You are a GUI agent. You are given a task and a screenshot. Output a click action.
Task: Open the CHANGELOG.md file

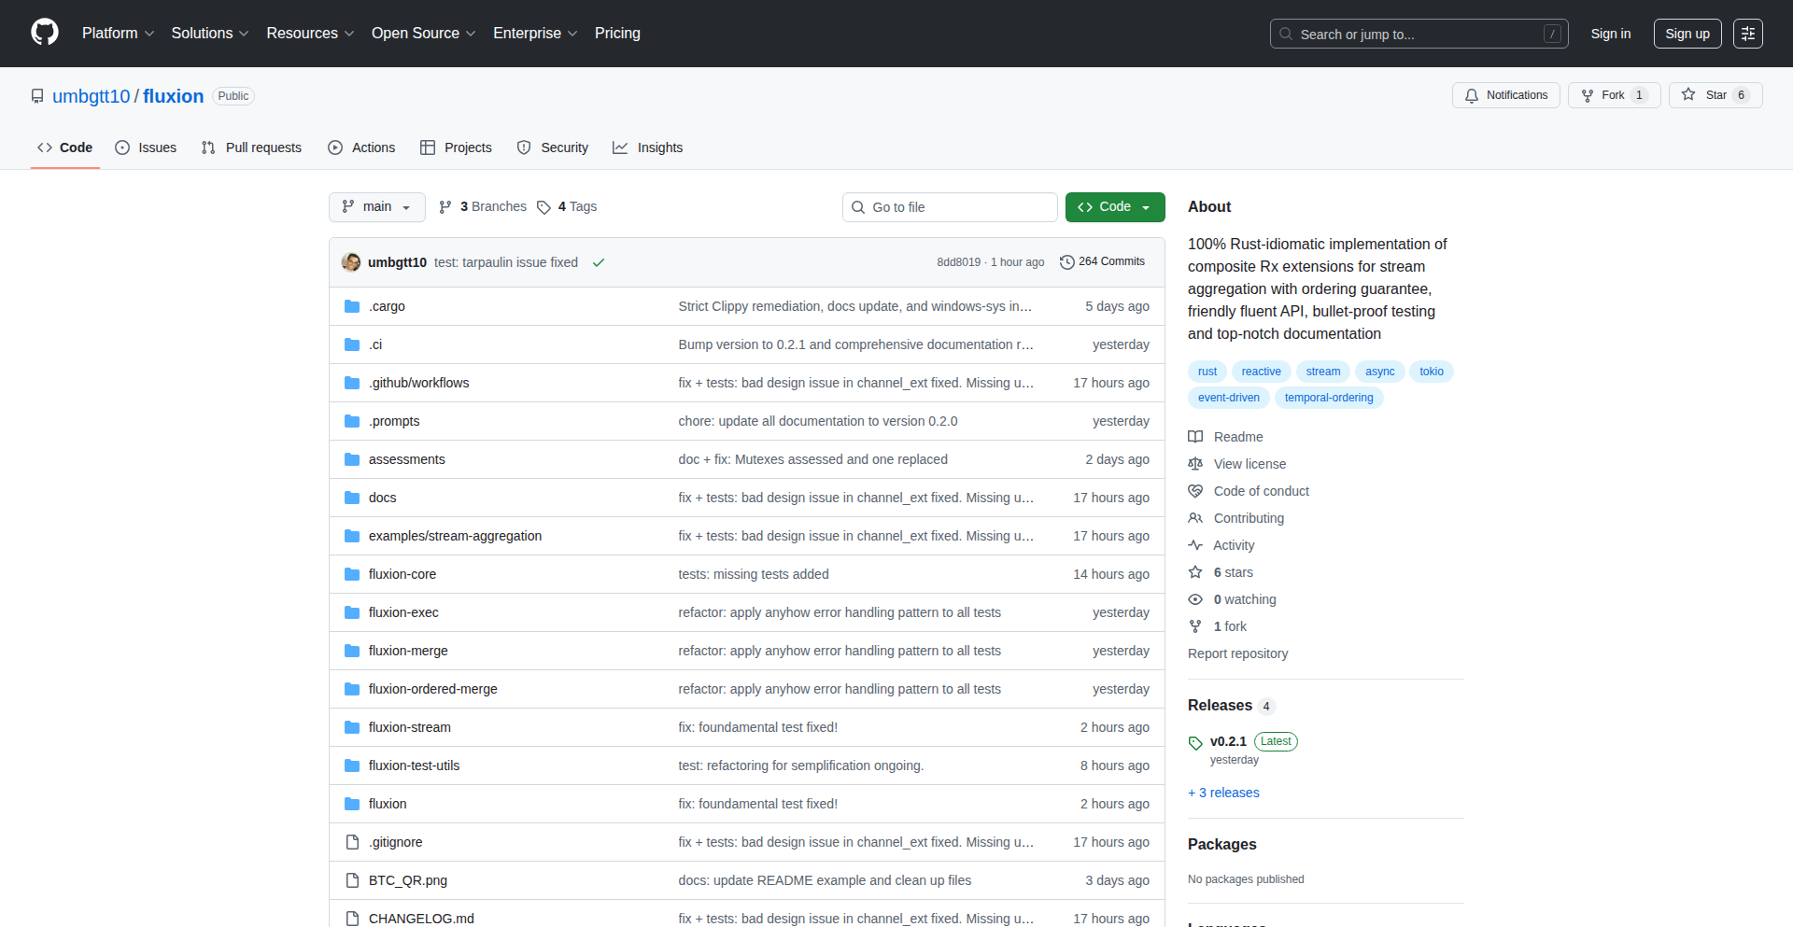[421, 919]
